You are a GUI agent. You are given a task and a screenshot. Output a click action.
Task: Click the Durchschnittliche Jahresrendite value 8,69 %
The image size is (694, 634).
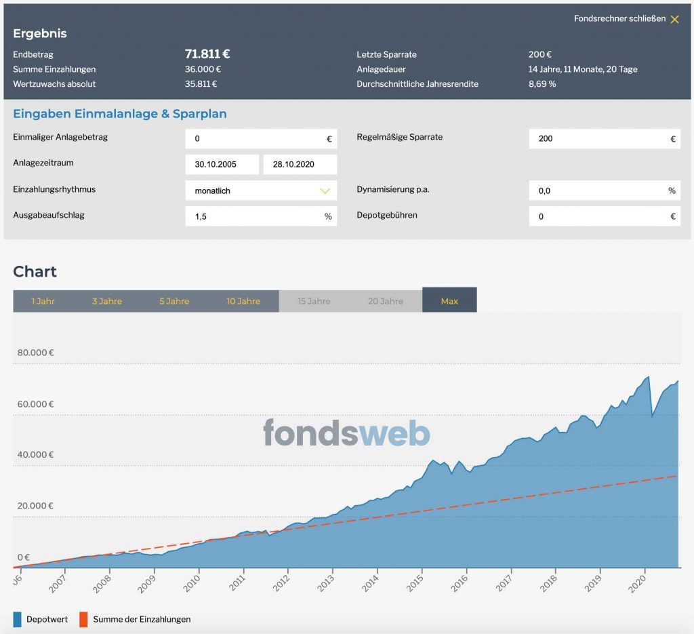(542, 83)
